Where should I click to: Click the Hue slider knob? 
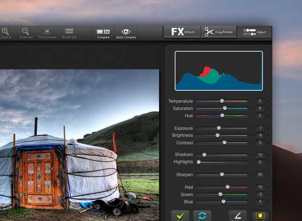[x=222, y=116]
